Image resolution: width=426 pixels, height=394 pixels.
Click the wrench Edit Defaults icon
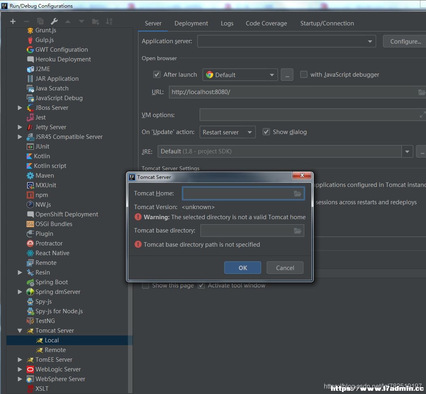tap(54, 21)
